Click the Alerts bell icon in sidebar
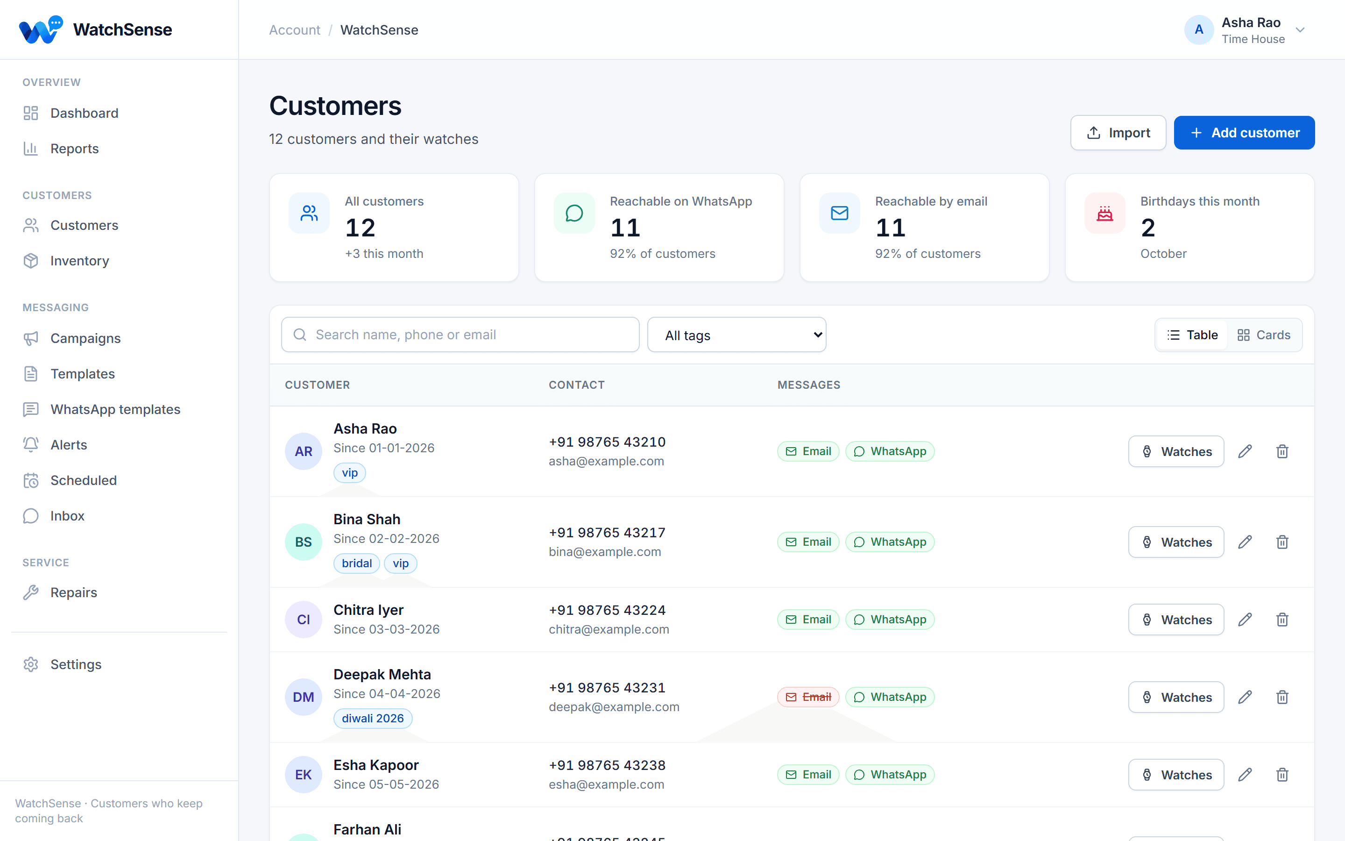The width and height of the screenshot is (1345, 841). [x=30, y=444]
